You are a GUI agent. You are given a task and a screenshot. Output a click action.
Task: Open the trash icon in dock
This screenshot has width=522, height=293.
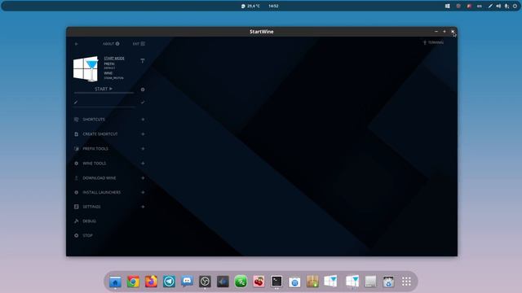point(388,282)
